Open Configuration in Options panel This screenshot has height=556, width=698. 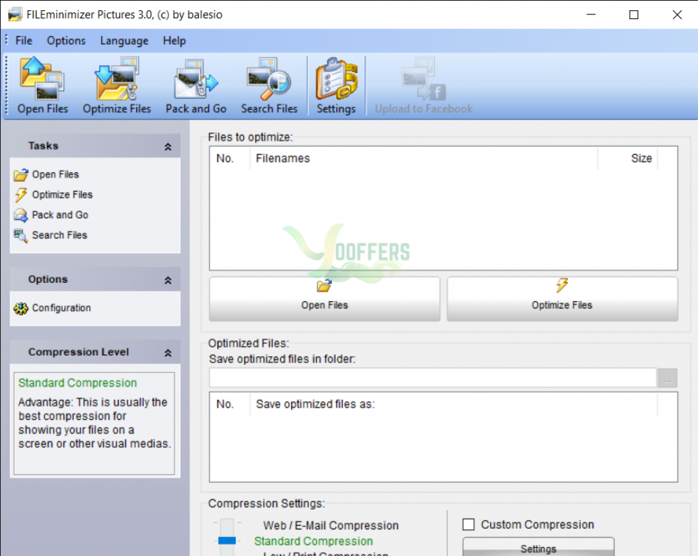[x=52, y=308]
